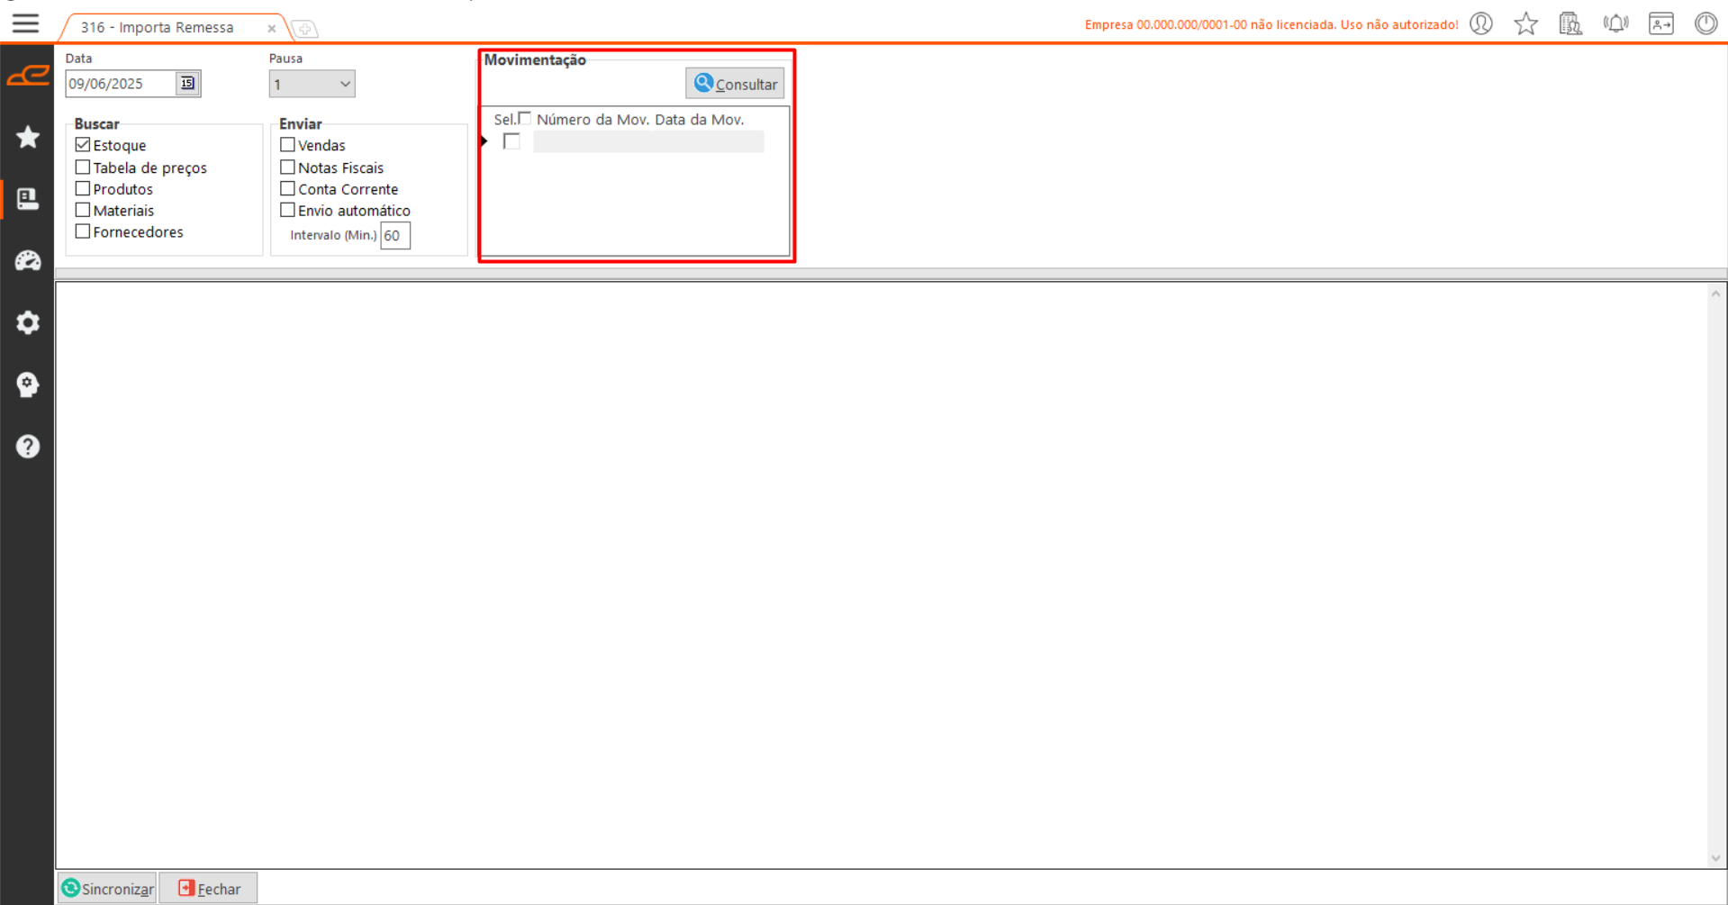Open favorites star in left sidebar
This screenshot has width=1728, height=905.
coord(28,137)
